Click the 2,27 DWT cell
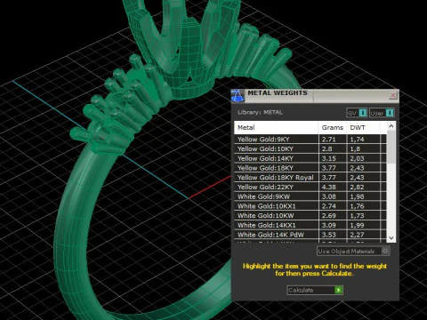427x320 pixels. coord(363,235)
